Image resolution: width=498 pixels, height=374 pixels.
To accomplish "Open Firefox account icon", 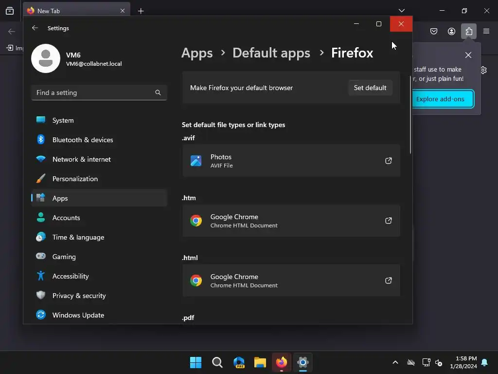I will [451, 31].
